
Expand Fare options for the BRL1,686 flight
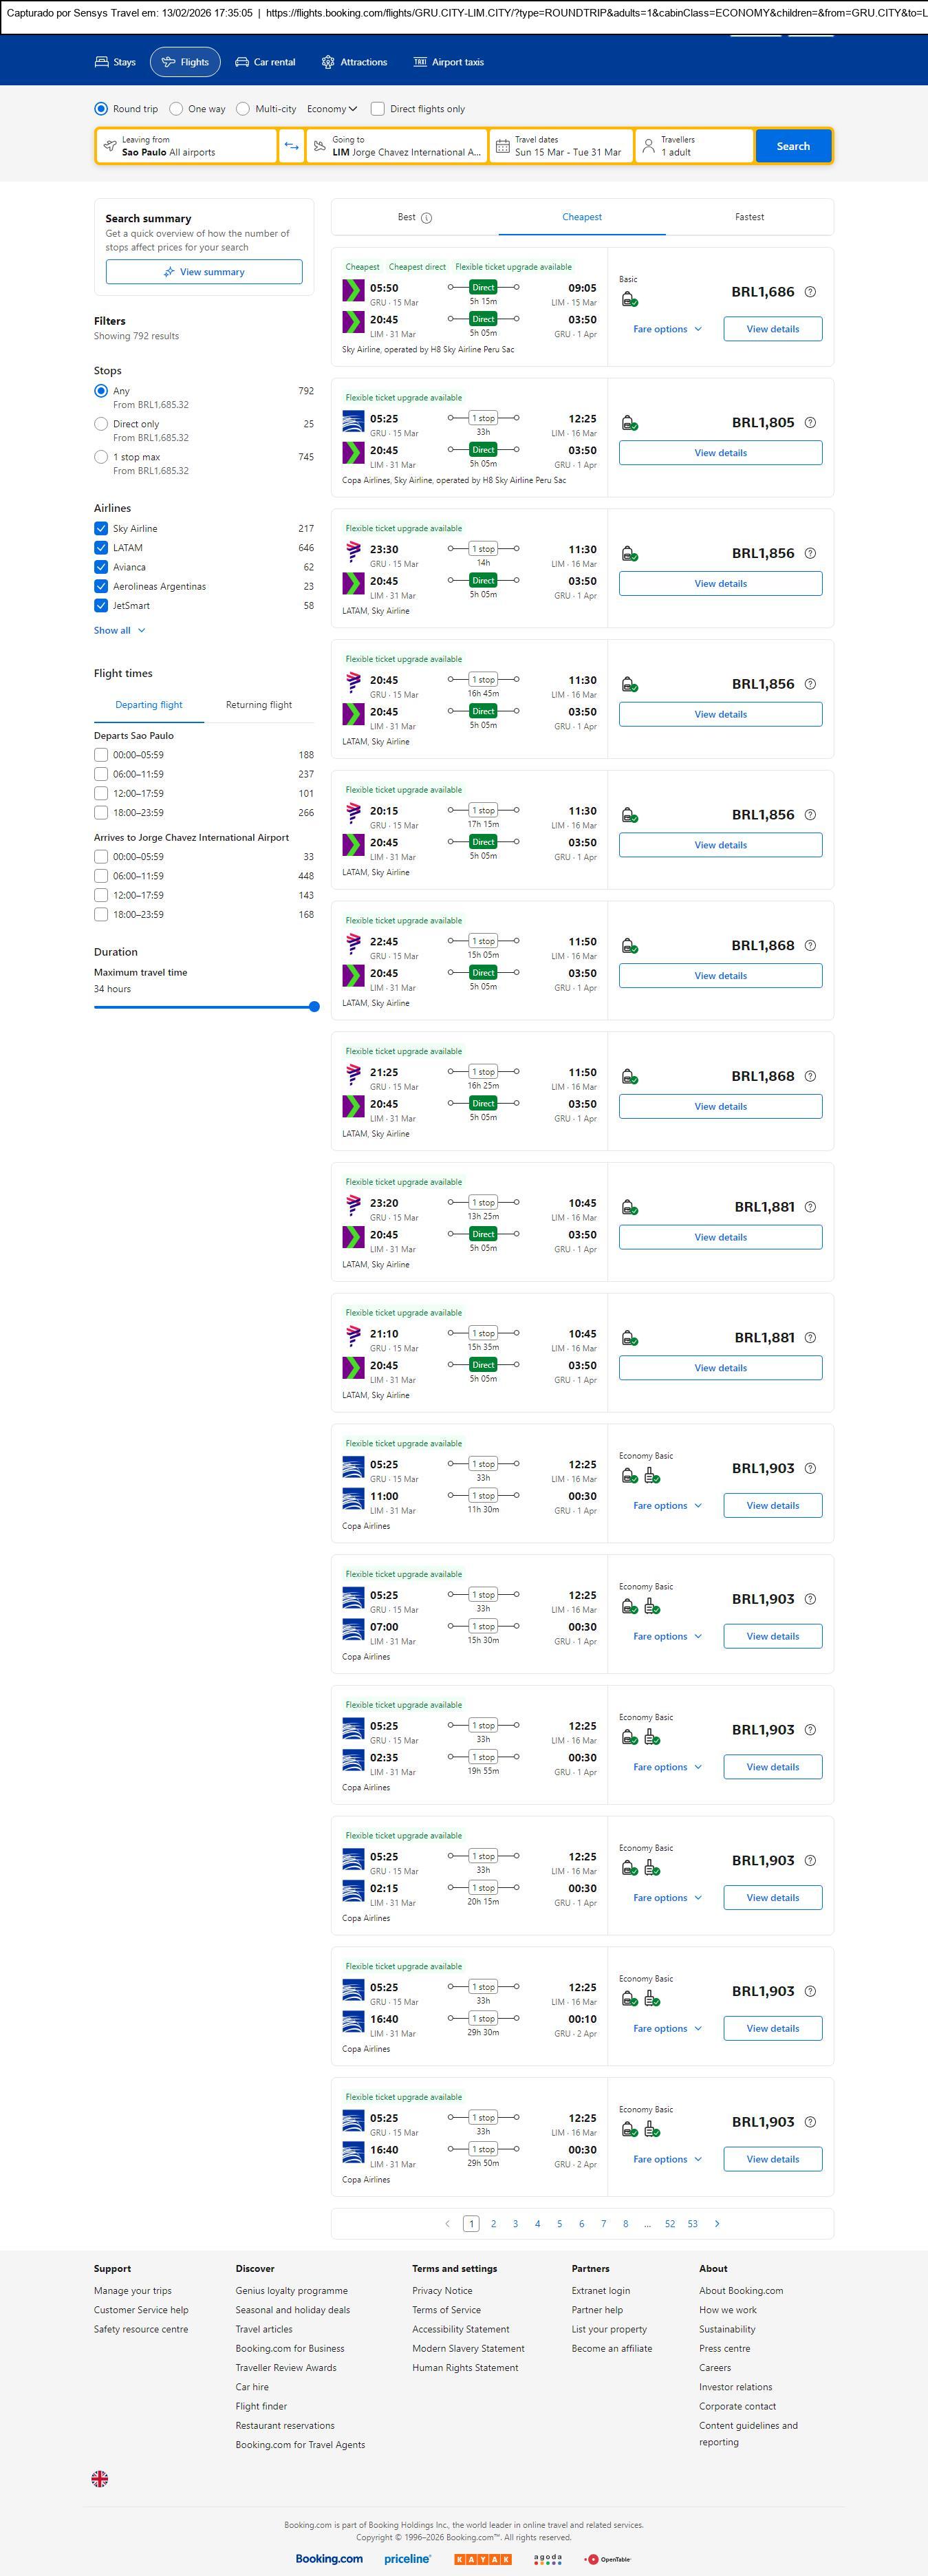pos(667,329)
